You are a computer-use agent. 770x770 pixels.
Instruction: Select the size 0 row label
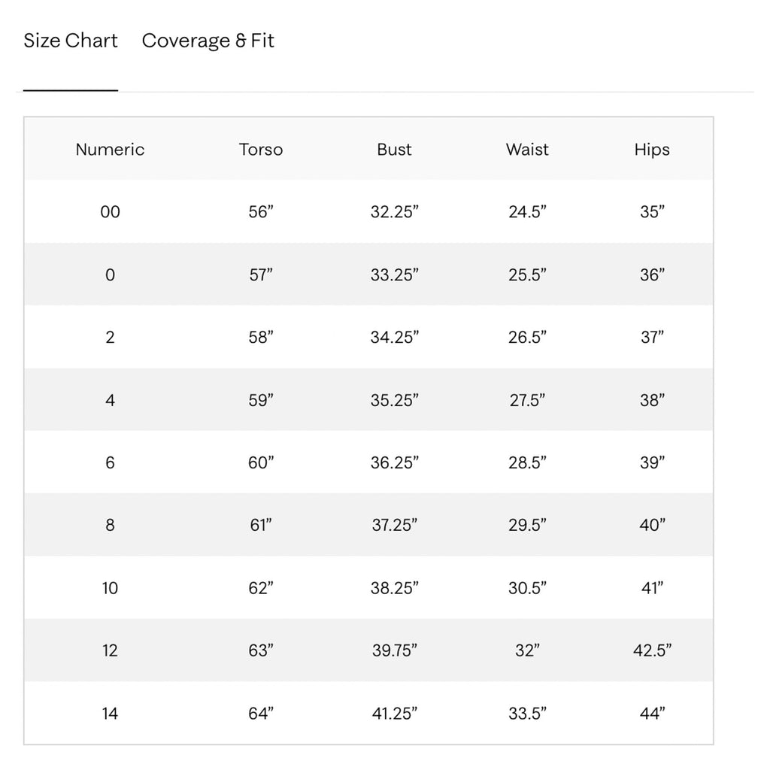(x=110, y=274)
